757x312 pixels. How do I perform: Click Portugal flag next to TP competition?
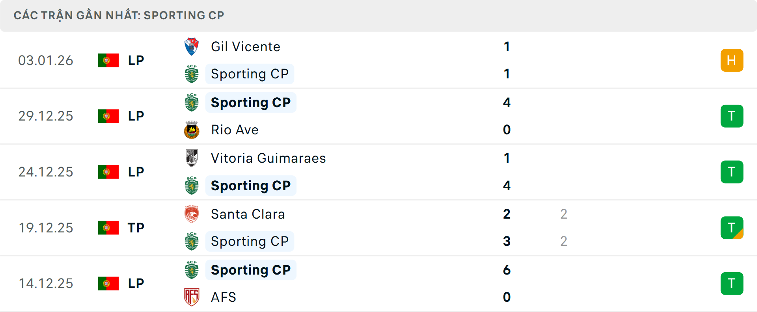click(108, 228)
